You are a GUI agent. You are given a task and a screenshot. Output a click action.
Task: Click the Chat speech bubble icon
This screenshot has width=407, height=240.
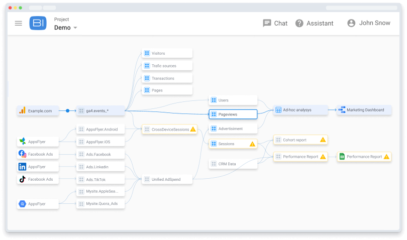coord(267,23)
